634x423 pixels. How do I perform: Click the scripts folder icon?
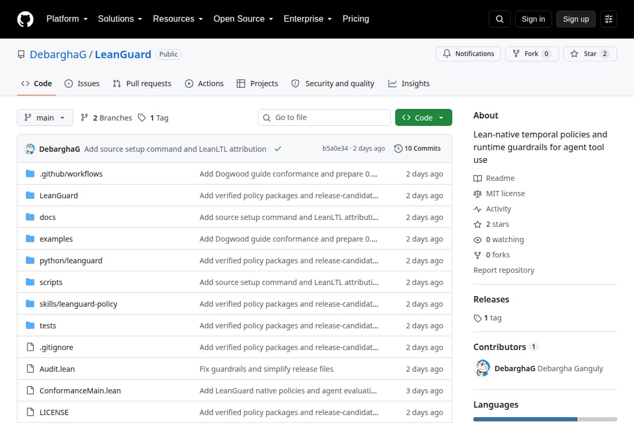pyautogui.click(x=30, y=282)
